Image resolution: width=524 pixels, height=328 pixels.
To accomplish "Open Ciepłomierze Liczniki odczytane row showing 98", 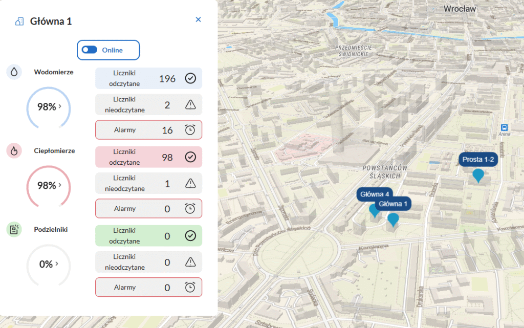I will point(148,157).
